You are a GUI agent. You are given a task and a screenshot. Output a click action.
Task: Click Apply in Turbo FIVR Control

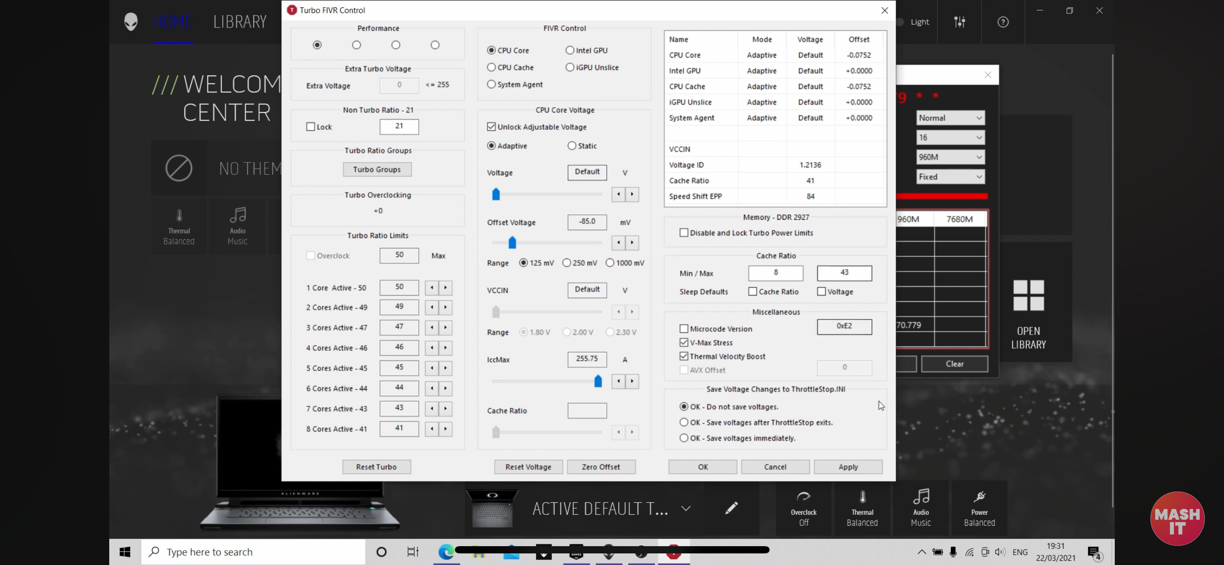848,467
